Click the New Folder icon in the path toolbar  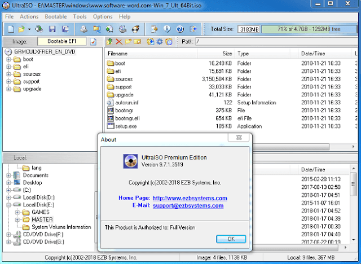point(128,41)
